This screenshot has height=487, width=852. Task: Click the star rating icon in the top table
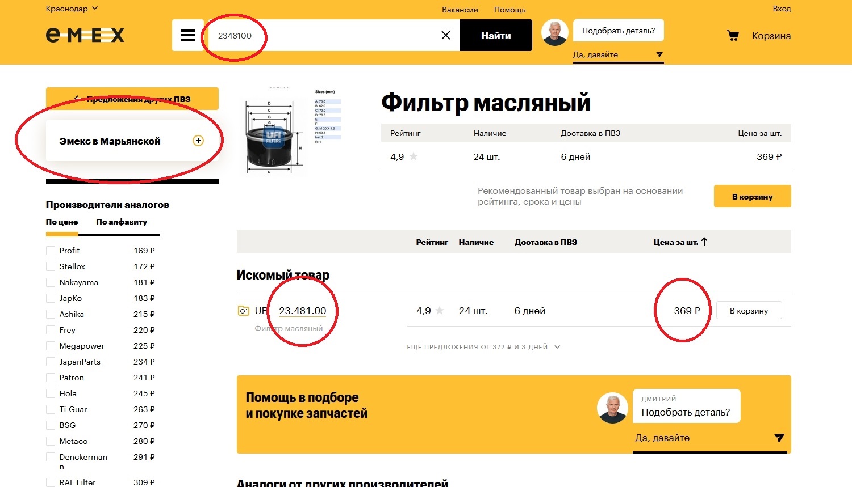[414, 156]
